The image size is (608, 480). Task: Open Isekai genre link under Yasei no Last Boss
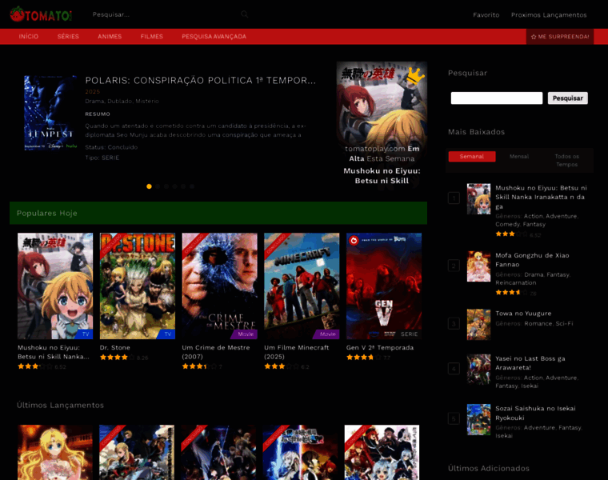(x=530, y=386)
